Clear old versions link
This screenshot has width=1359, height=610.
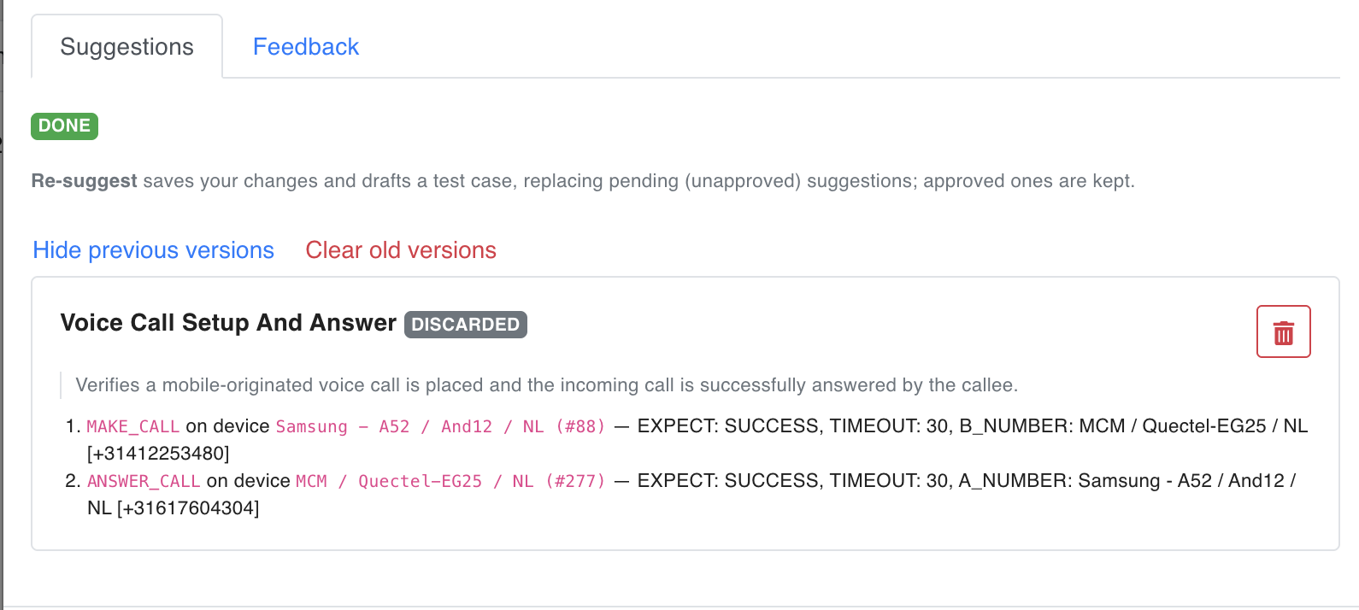pos(401,250)
